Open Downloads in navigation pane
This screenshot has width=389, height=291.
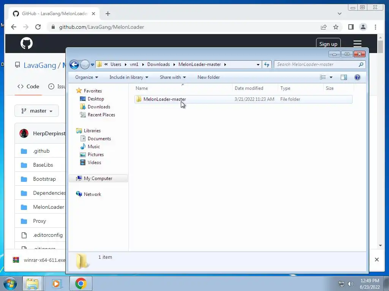99,106
